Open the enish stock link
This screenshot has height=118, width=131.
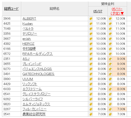click(27, 39)
